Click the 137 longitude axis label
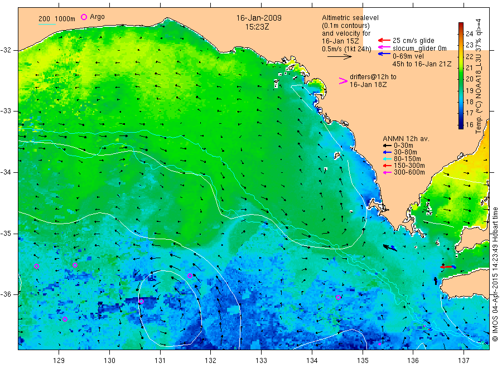Viewport: 502px width, 368px height. pyautogui.click(x=464, y=360)
